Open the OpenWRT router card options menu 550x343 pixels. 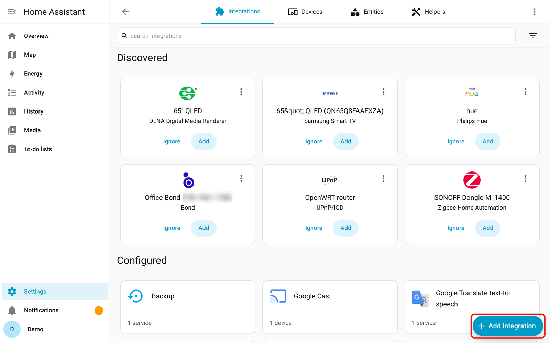383,178
